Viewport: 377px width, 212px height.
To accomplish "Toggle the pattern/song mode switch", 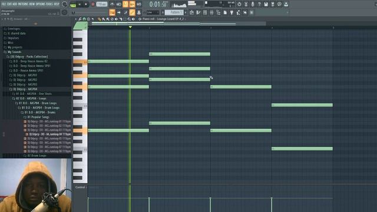I will [73, 4].
